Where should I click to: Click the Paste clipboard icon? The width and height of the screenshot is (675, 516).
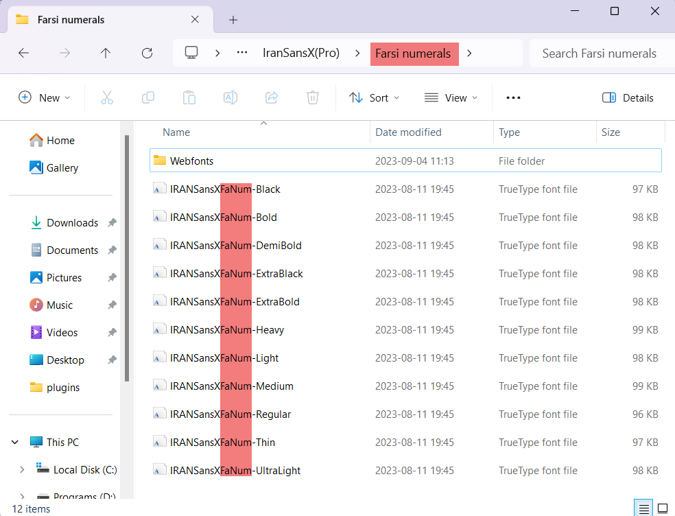[x=189, y=97]
